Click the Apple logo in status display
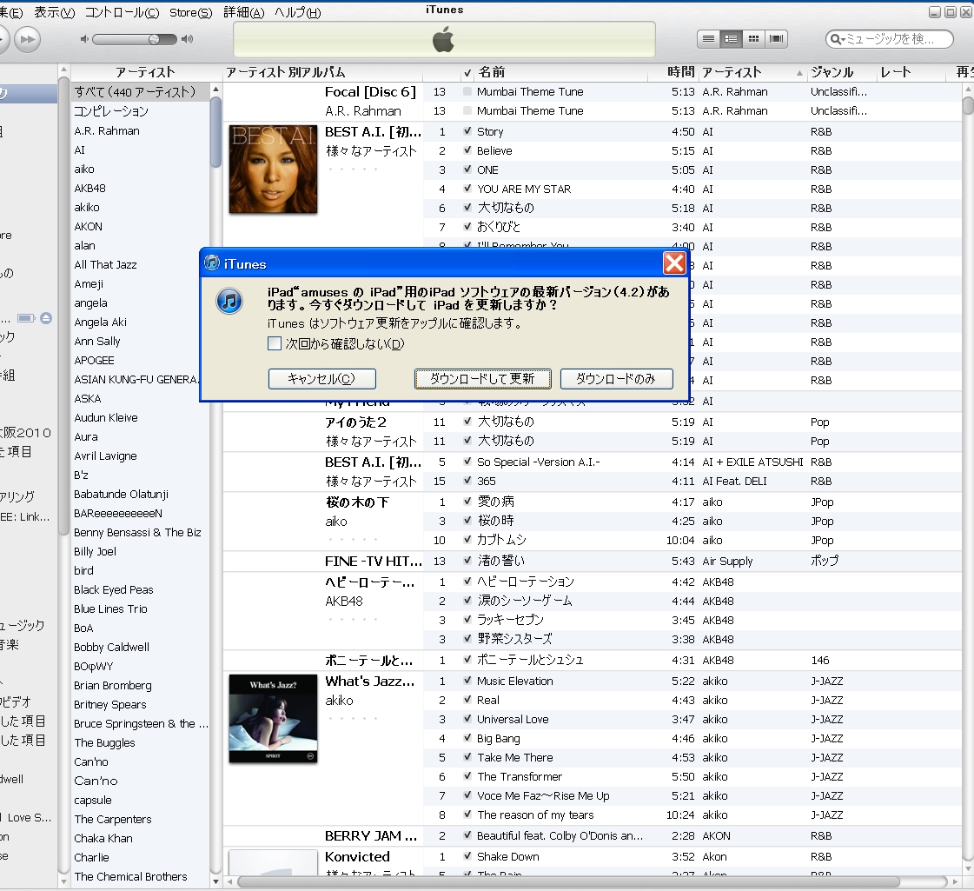Viewport: 974px width, 891px height. [443, 40]
